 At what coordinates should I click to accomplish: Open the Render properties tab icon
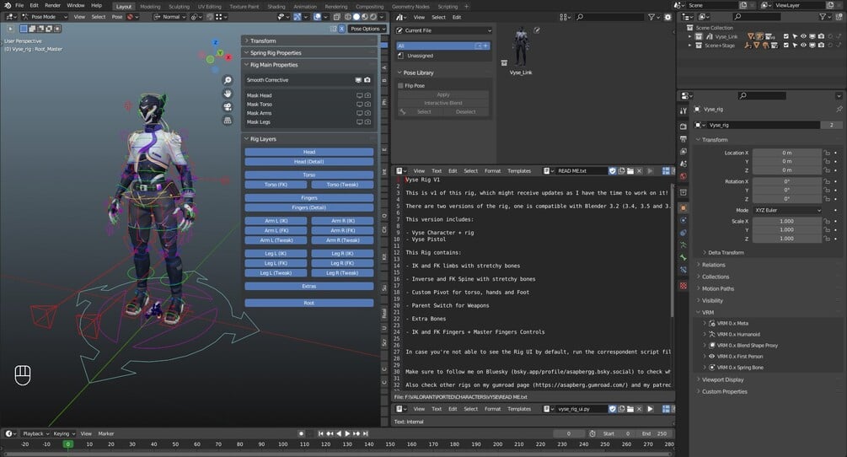click(683, 126)
